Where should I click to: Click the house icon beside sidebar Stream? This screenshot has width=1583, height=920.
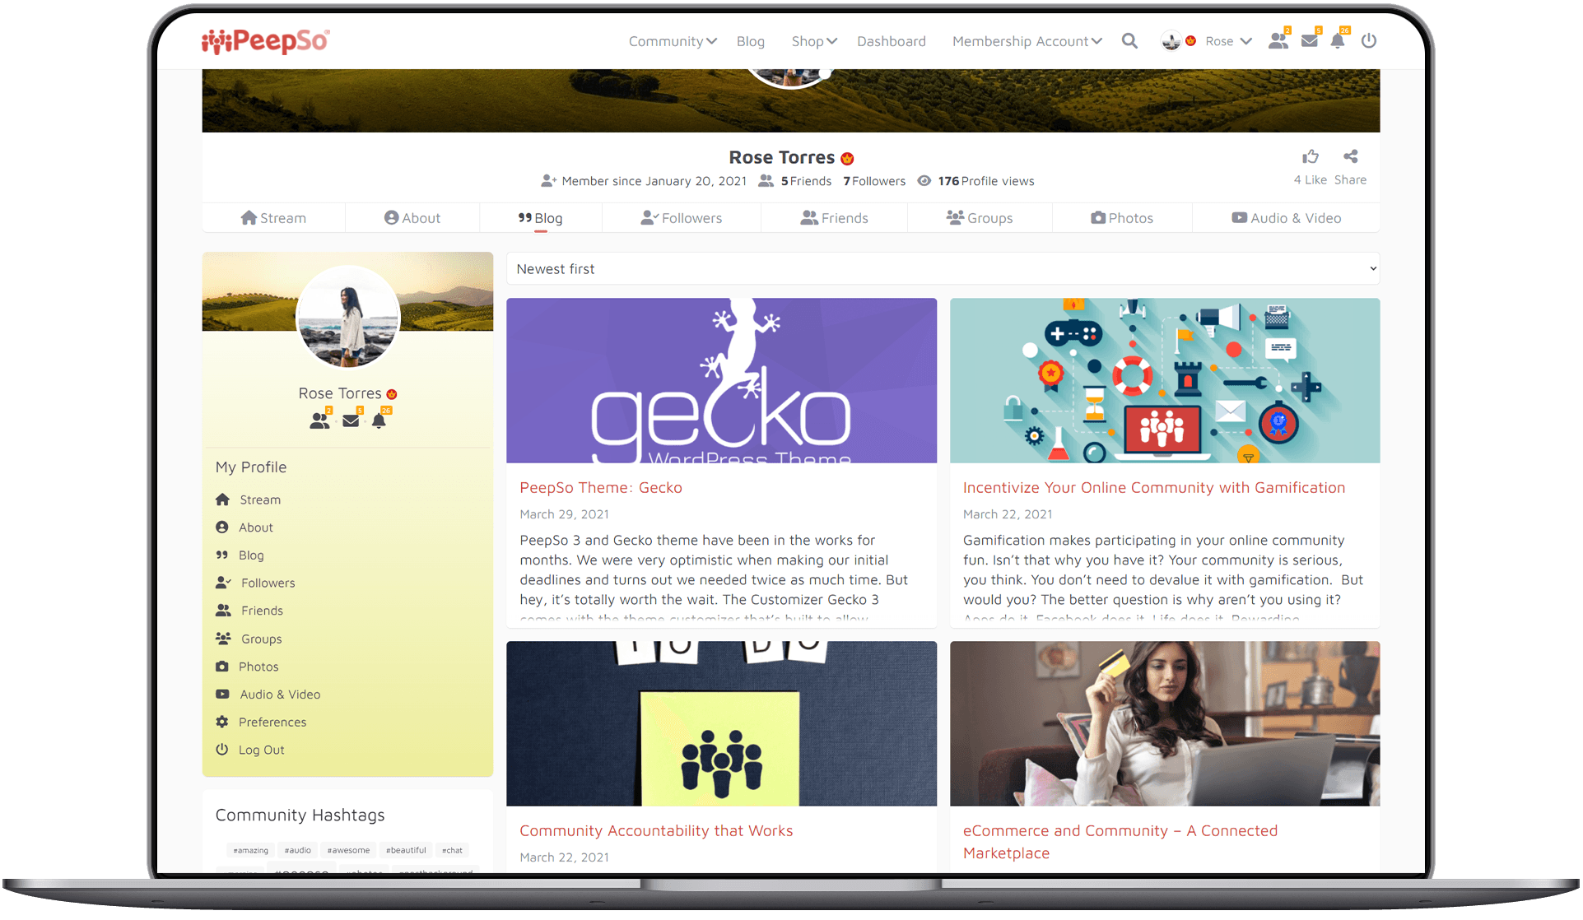click(222, 499)
